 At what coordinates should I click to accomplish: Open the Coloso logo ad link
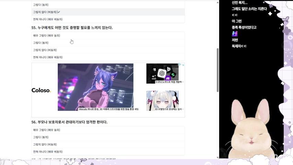click(41, 90)
